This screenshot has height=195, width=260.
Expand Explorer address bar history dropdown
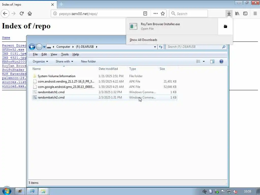155,47
